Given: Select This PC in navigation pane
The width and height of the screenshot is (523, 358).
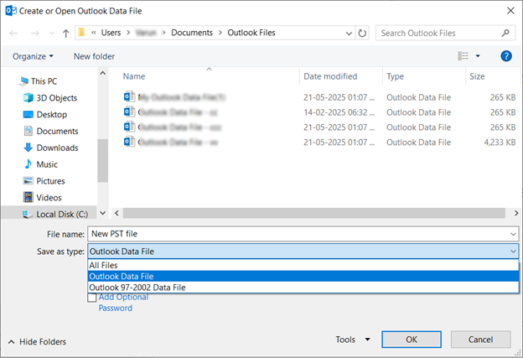Looking at the screenshot, I should click(x=44, y=81).
